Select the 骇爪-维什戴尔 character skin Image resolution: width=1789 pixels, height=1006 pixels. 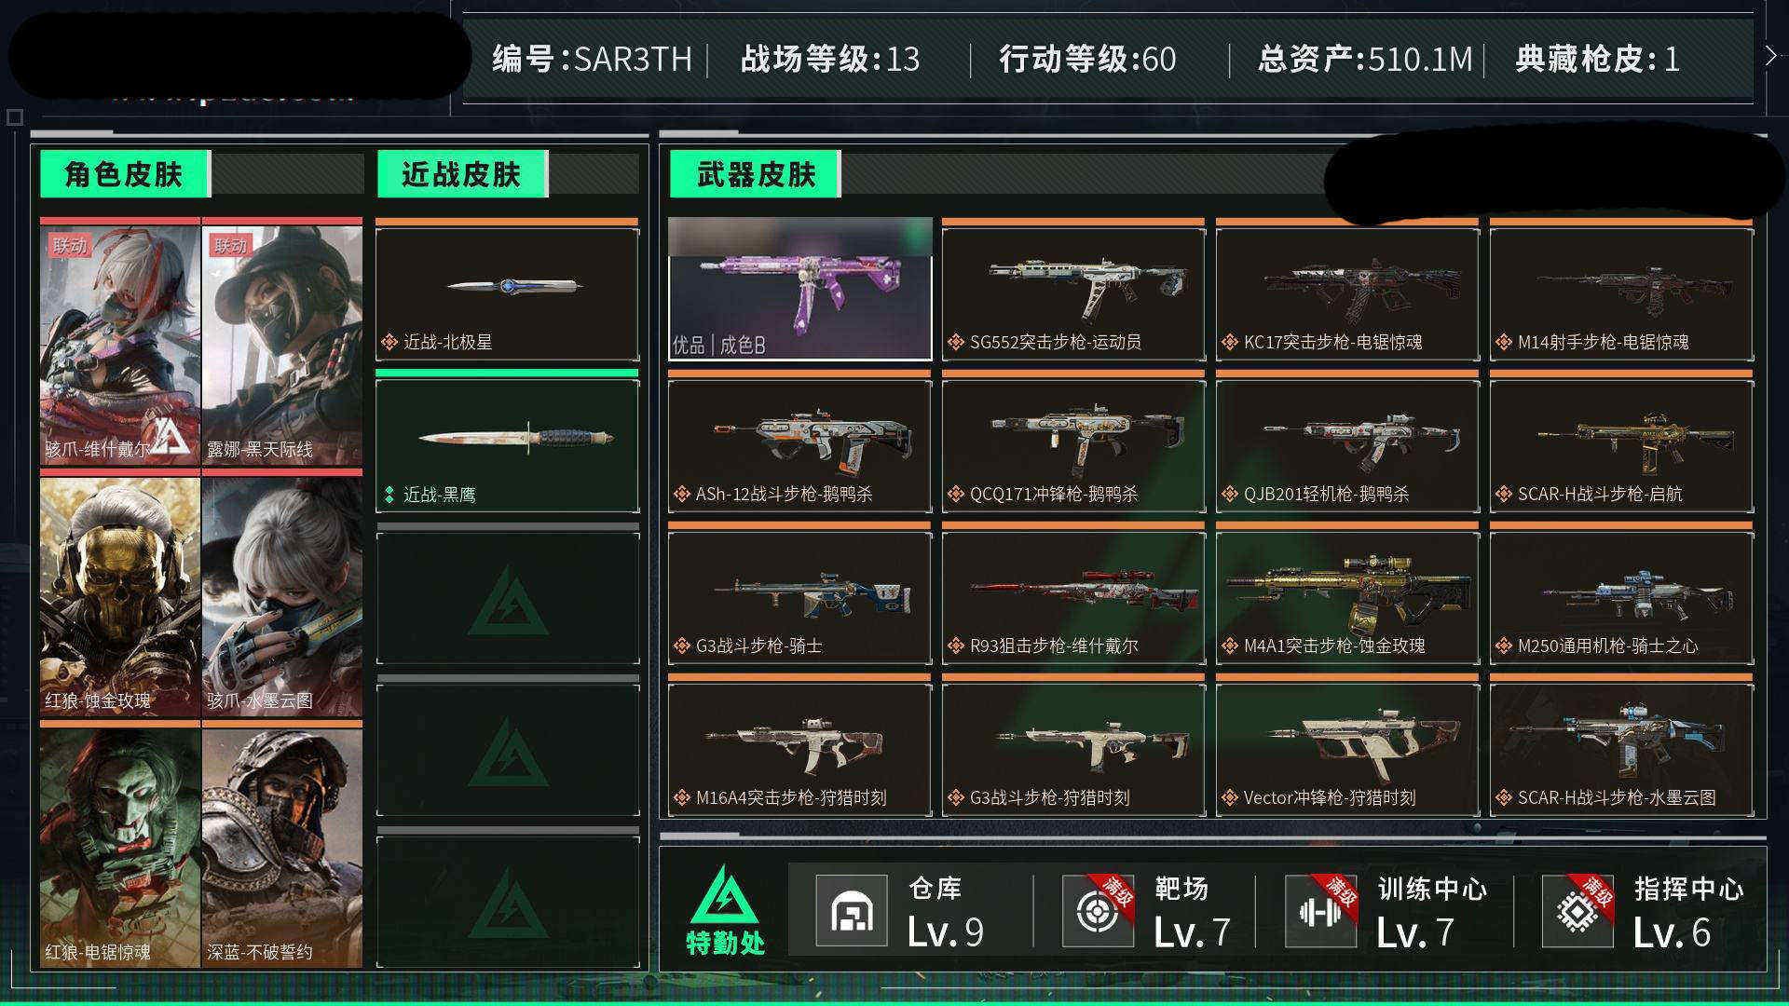(120, 342)
